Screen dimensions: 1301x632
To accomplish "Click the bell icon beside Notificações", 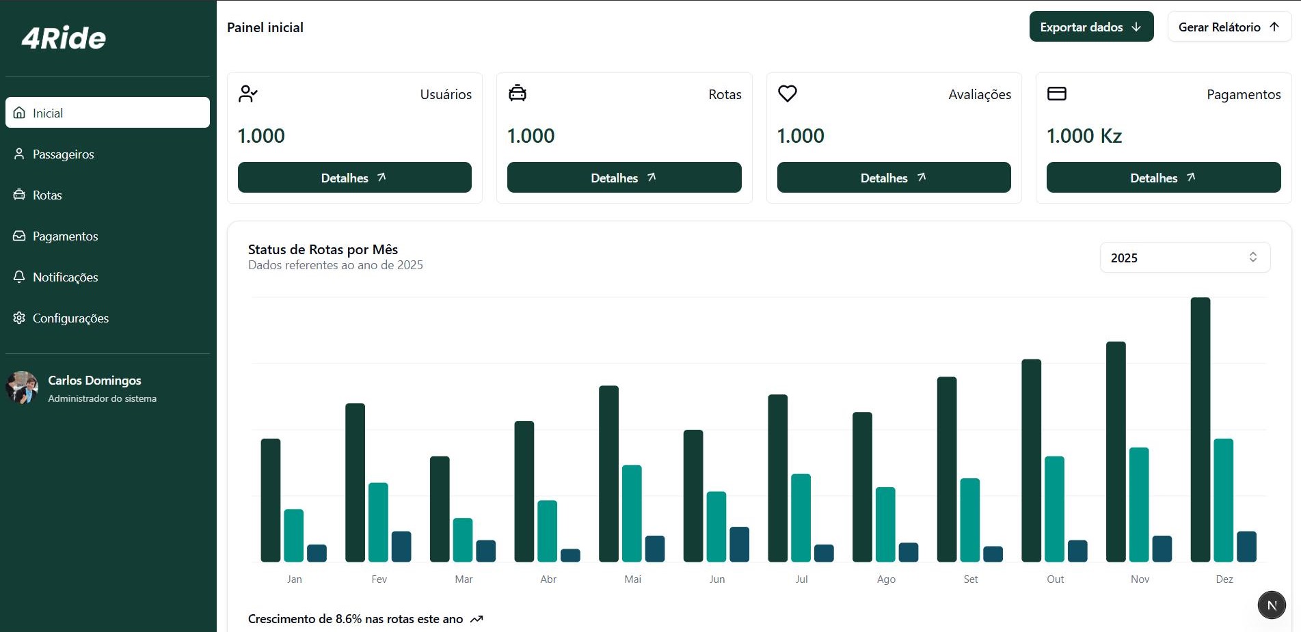I will click(19, 277).
